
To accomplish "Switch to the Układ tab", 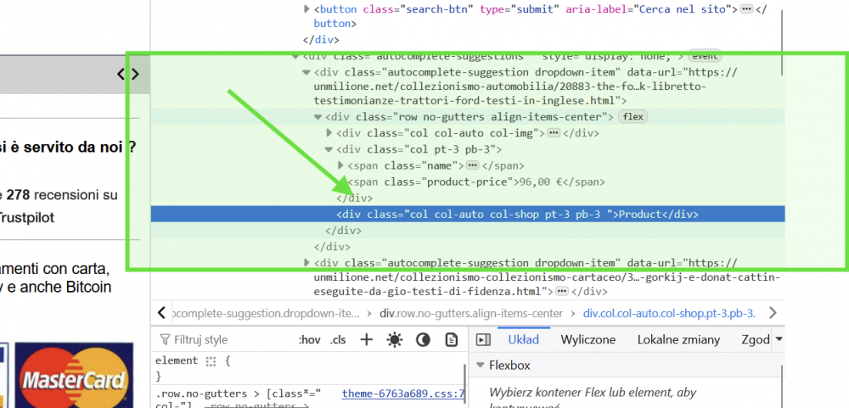I will tap(524, 340).
